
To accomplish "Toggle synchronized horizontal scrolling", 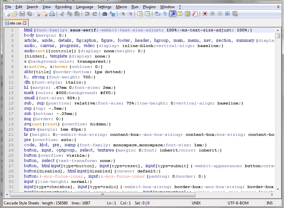I will 148,14.
